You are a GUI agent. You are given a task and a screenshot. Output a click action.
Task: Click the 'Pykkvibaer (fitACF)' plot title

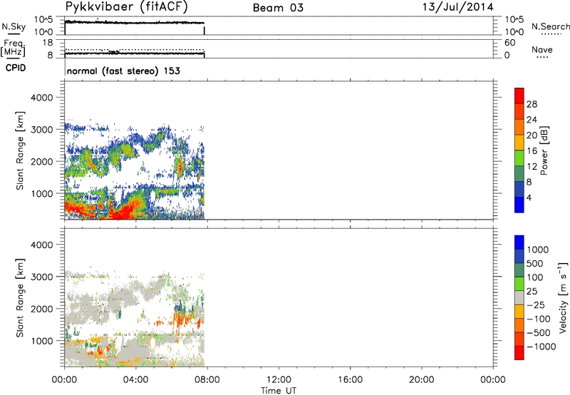click(x=126, y=6)
